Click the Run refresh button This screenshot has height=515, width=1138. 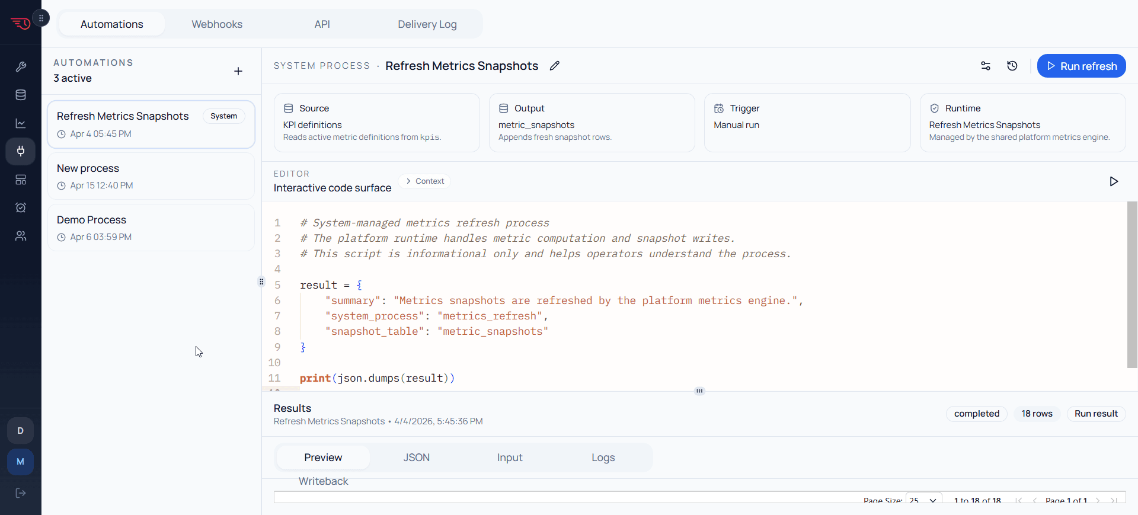coord(1082,66)
